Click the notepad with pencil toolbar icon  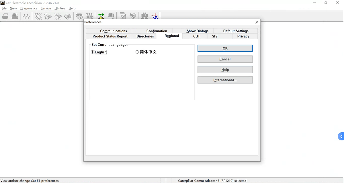[123, 16]
